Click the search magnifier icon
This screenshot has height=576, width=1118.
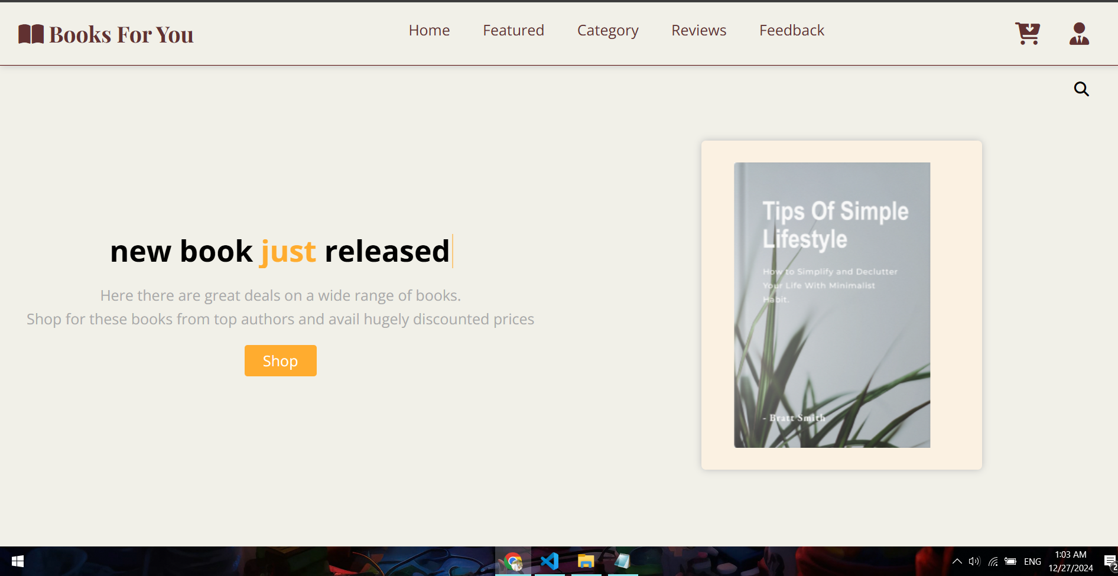(x=1081, y=89)
